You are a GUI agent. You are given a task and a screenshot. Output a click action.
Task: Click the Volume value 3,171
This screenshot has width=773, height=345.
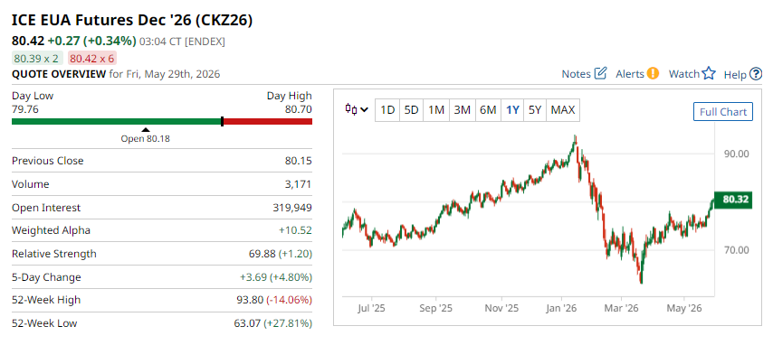click(299, 184)
